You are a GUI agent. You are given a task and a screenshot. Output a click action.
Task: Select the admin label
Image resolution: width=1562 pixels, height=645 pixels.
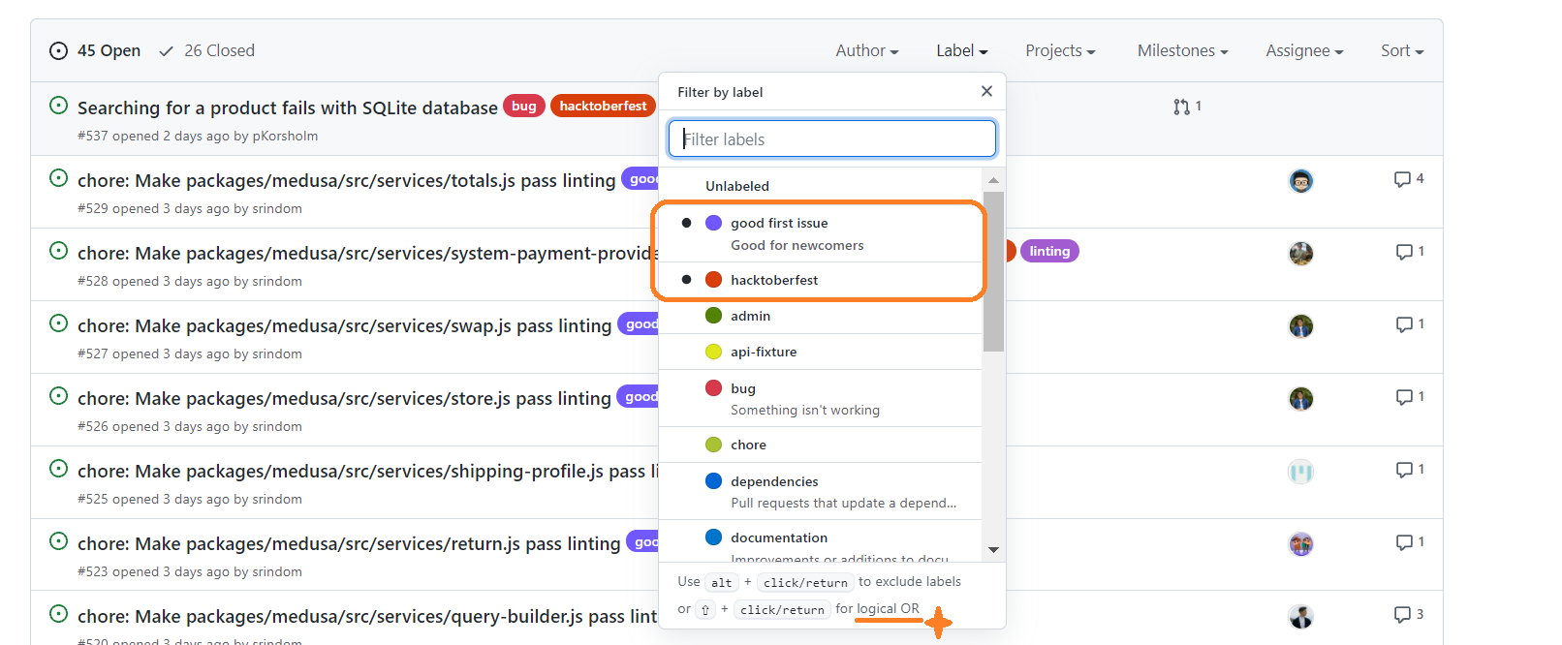click(821, 316)
